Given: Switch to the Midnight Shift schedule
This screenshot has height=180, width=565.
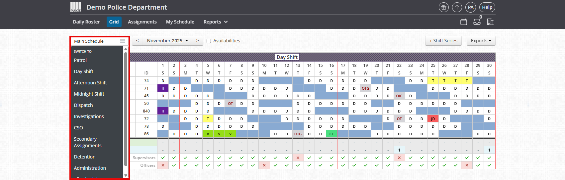Looking at the screenshot, I should pyautogui.click(x=89, y=94).
